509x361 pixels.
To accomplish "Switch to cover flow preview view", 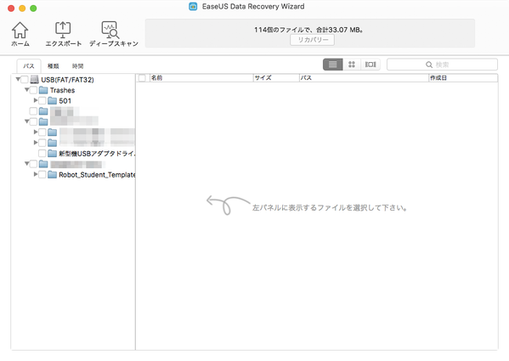I will coord(370,65).
